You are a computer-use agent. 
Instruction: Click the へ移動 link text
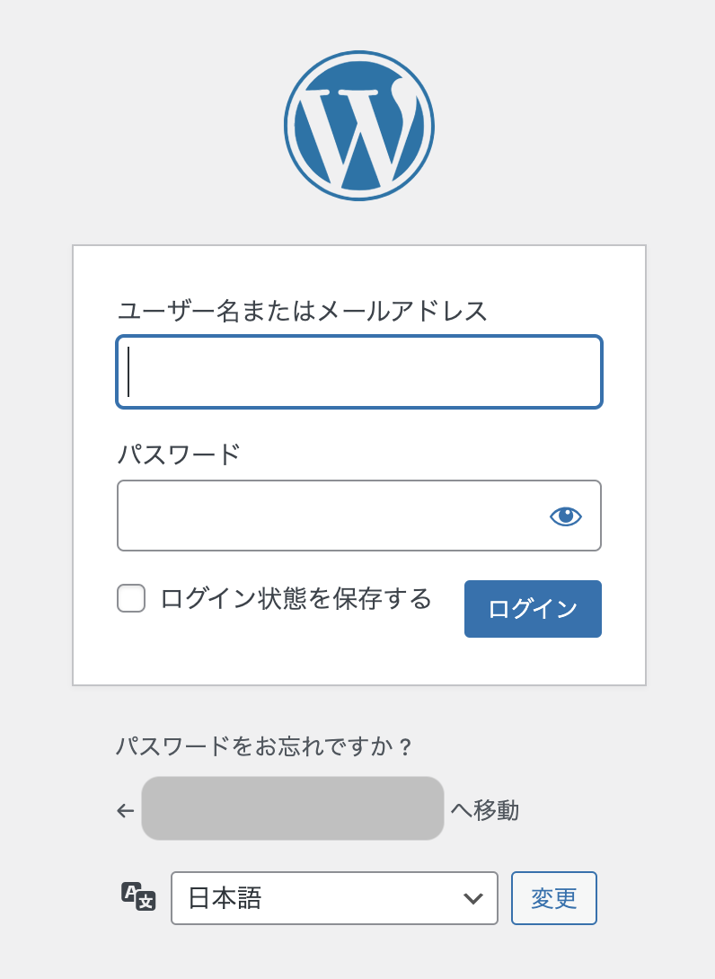[484, 811]
